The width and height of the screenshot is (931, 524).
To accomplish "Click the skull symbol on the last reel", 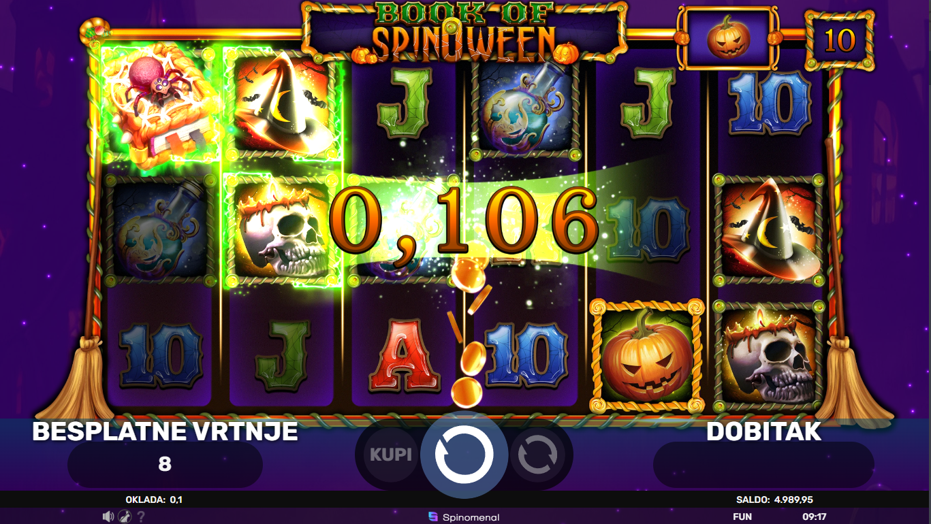I will pyautogui.click(x=768, y=356).
